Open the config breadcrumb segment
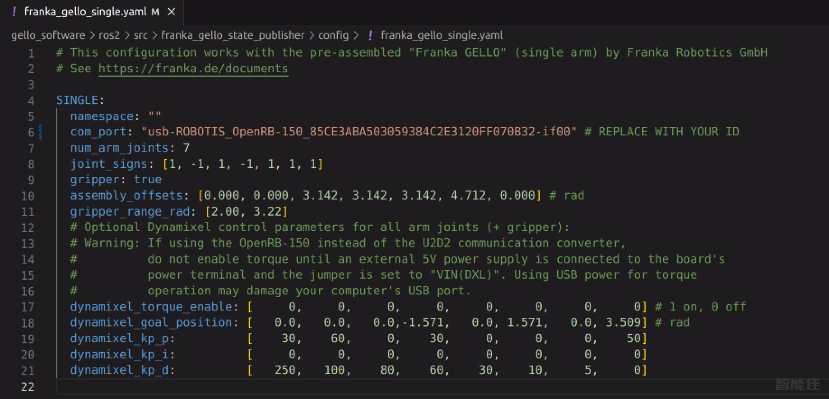 coord(334,35)
